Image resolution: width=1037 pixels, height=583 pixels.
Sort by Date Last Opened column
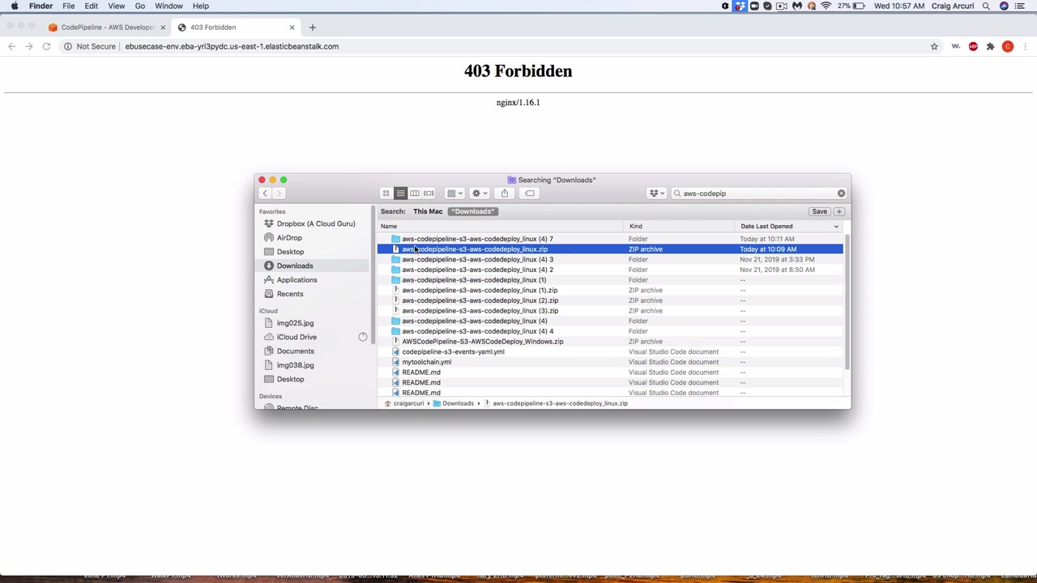(x=790, y=227)
